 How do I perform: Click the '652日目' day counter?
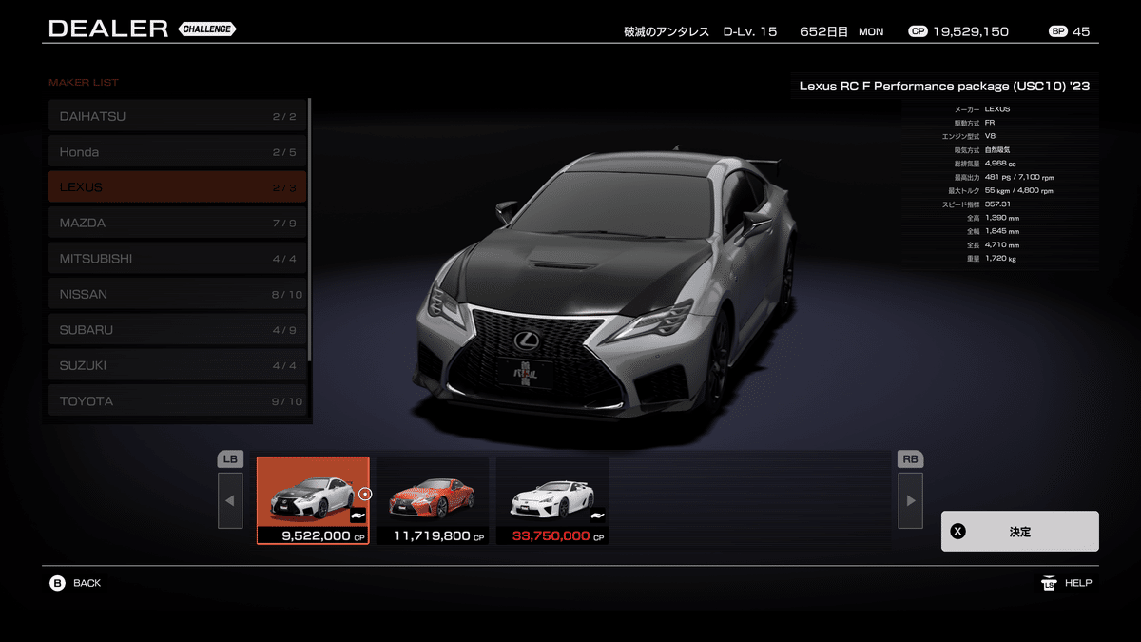click(823, 31)
